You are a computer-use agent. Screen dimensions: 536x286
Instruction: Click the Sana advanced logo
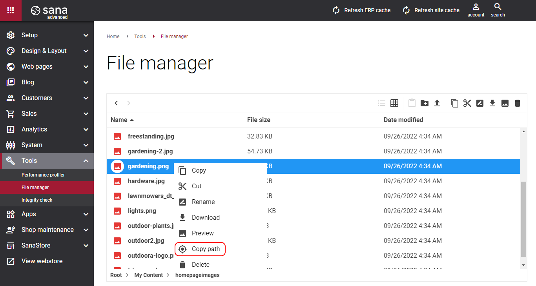[x=49, y=12]
